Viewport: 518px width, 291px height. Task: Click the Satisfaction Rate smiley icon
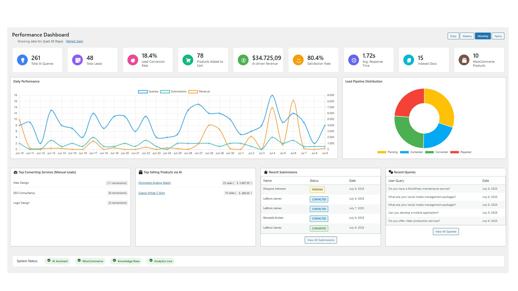pos(298,60)
